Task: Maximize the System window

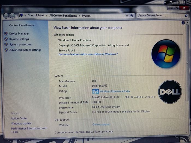Action: pyautogui.click(x=176, y=8)
